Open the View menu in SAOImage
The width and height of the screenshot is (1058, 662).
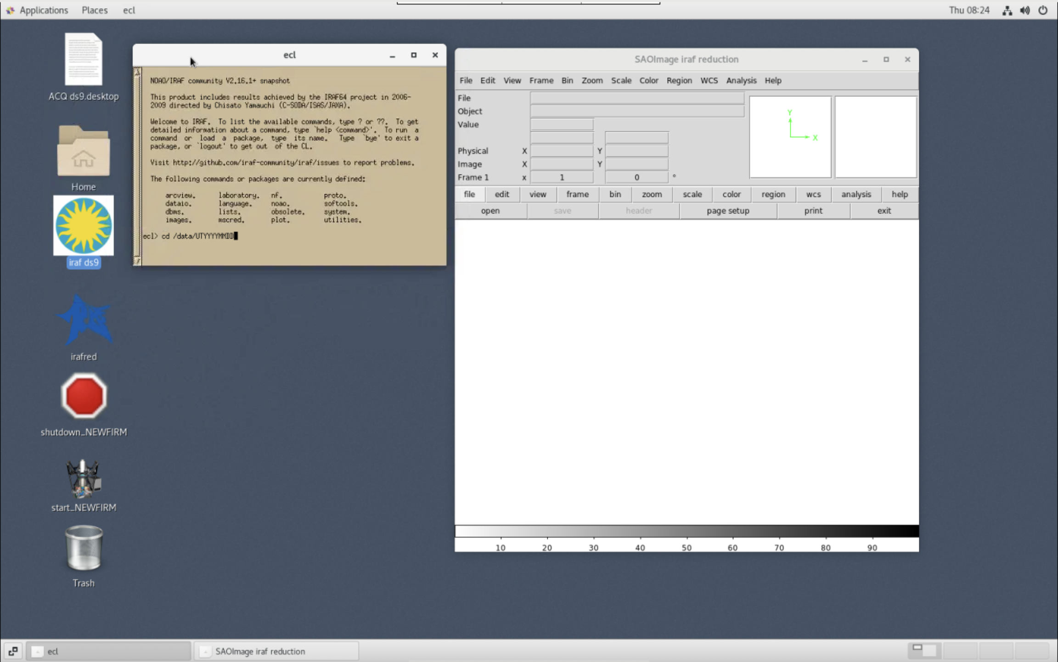pos(512,80)
